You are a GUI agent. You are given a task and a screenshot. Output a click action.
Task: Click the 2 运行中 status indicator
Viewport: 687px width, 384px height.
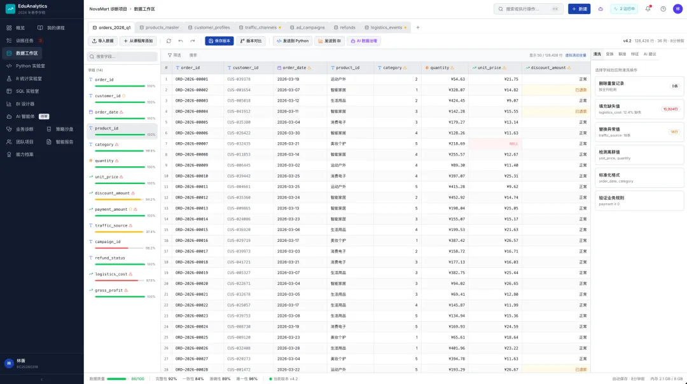[x=625, y=9]
